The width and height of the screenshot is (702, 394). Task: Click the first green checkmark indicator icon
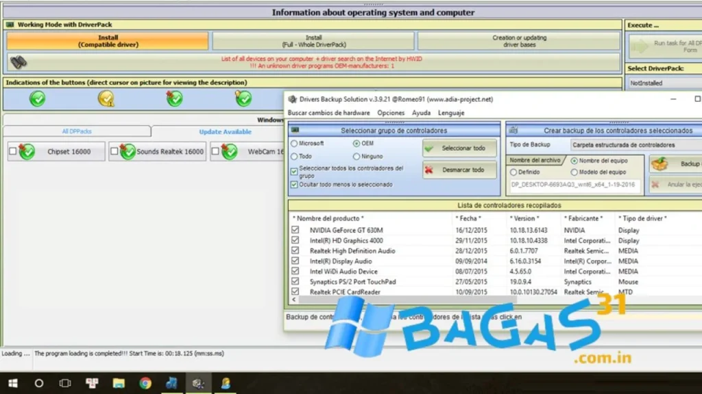click(x=37, y=98)
